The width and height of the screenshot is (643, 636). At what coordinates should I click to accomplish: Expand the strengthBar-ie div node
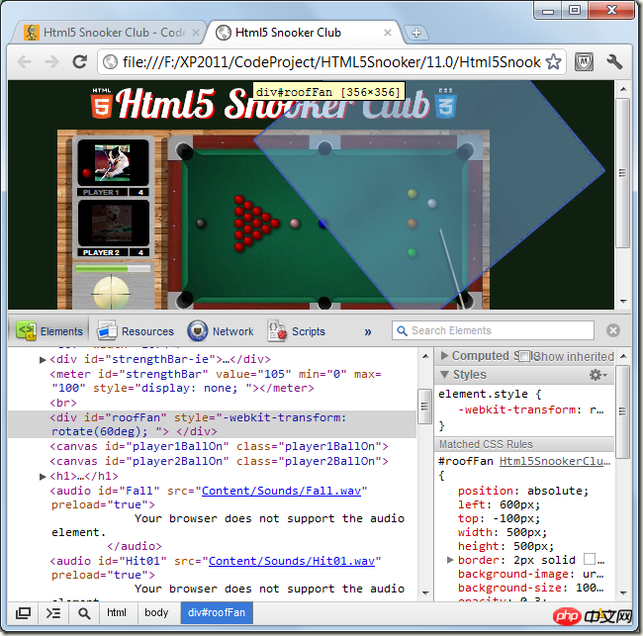pyautogui.click(x=43, y=360)
